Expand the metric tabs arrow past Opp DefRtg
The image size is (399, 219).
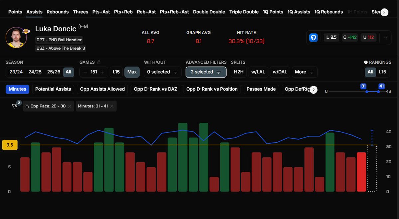point(313,90)
